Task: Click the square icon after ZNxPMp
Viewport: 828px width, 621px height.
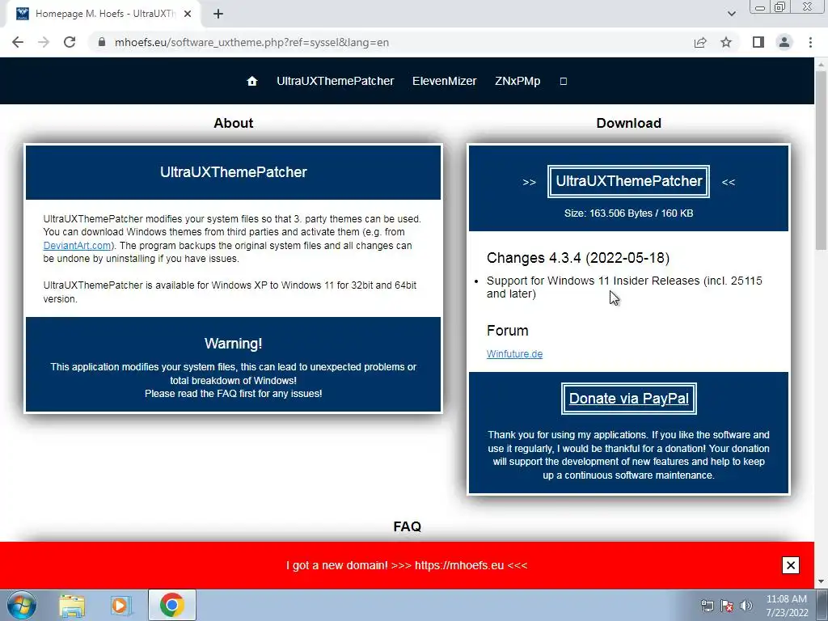Action: pyautogui.click(x=563, y=81)
